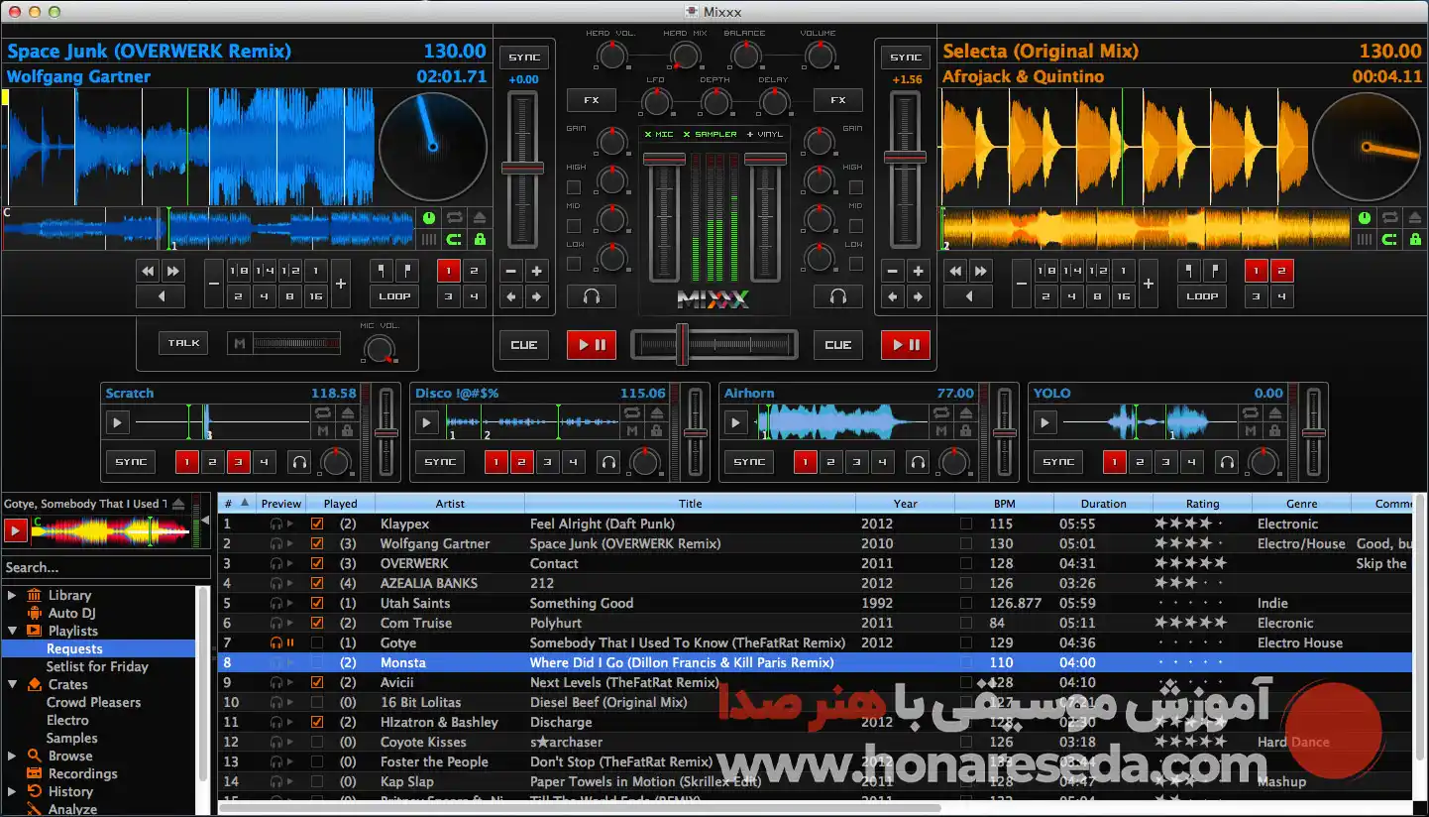Eject the track from the Selecta deck
The height and width of the screenshot is (817, 1429).
point(1416,218)
